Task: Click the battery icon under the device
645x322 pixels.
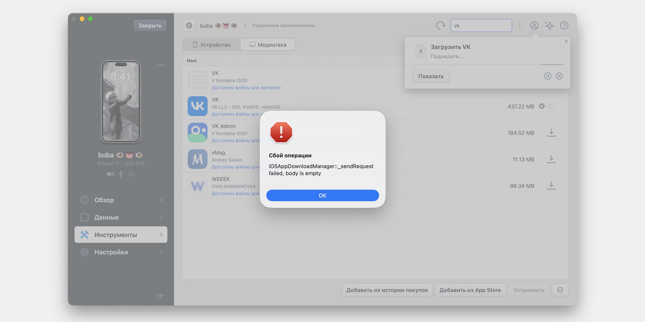Action: pos(111,174)
